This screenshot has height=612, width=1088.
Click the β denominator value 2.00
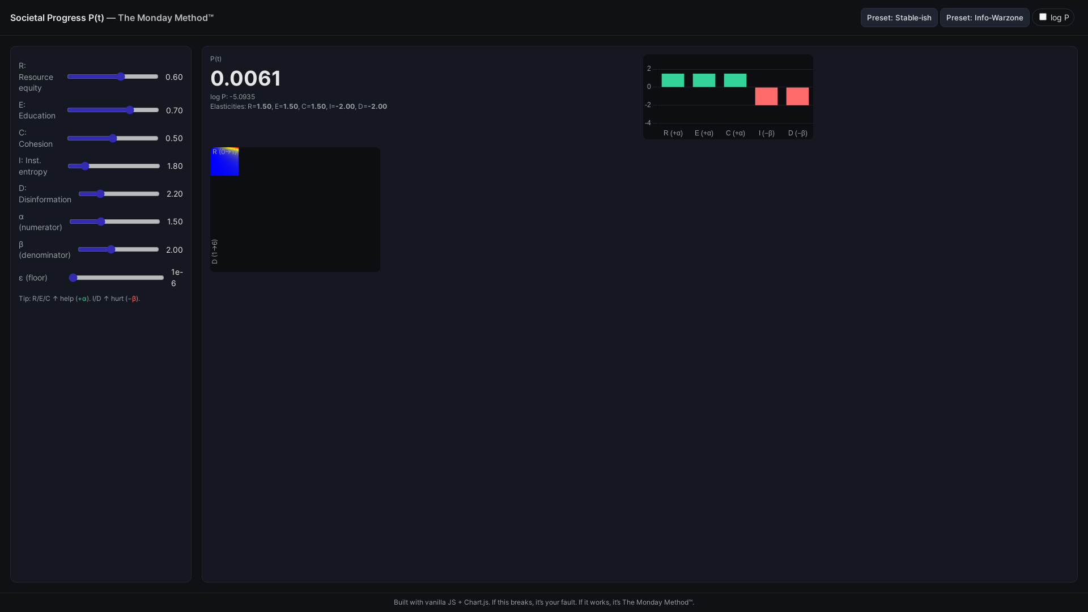(175, 250)
